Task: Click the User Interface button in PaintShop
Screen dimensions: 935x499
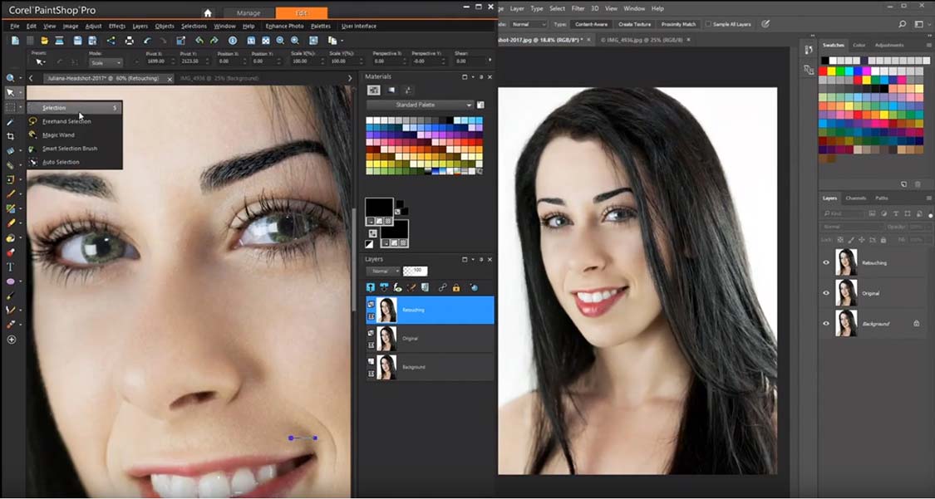Action: (358, 27)
